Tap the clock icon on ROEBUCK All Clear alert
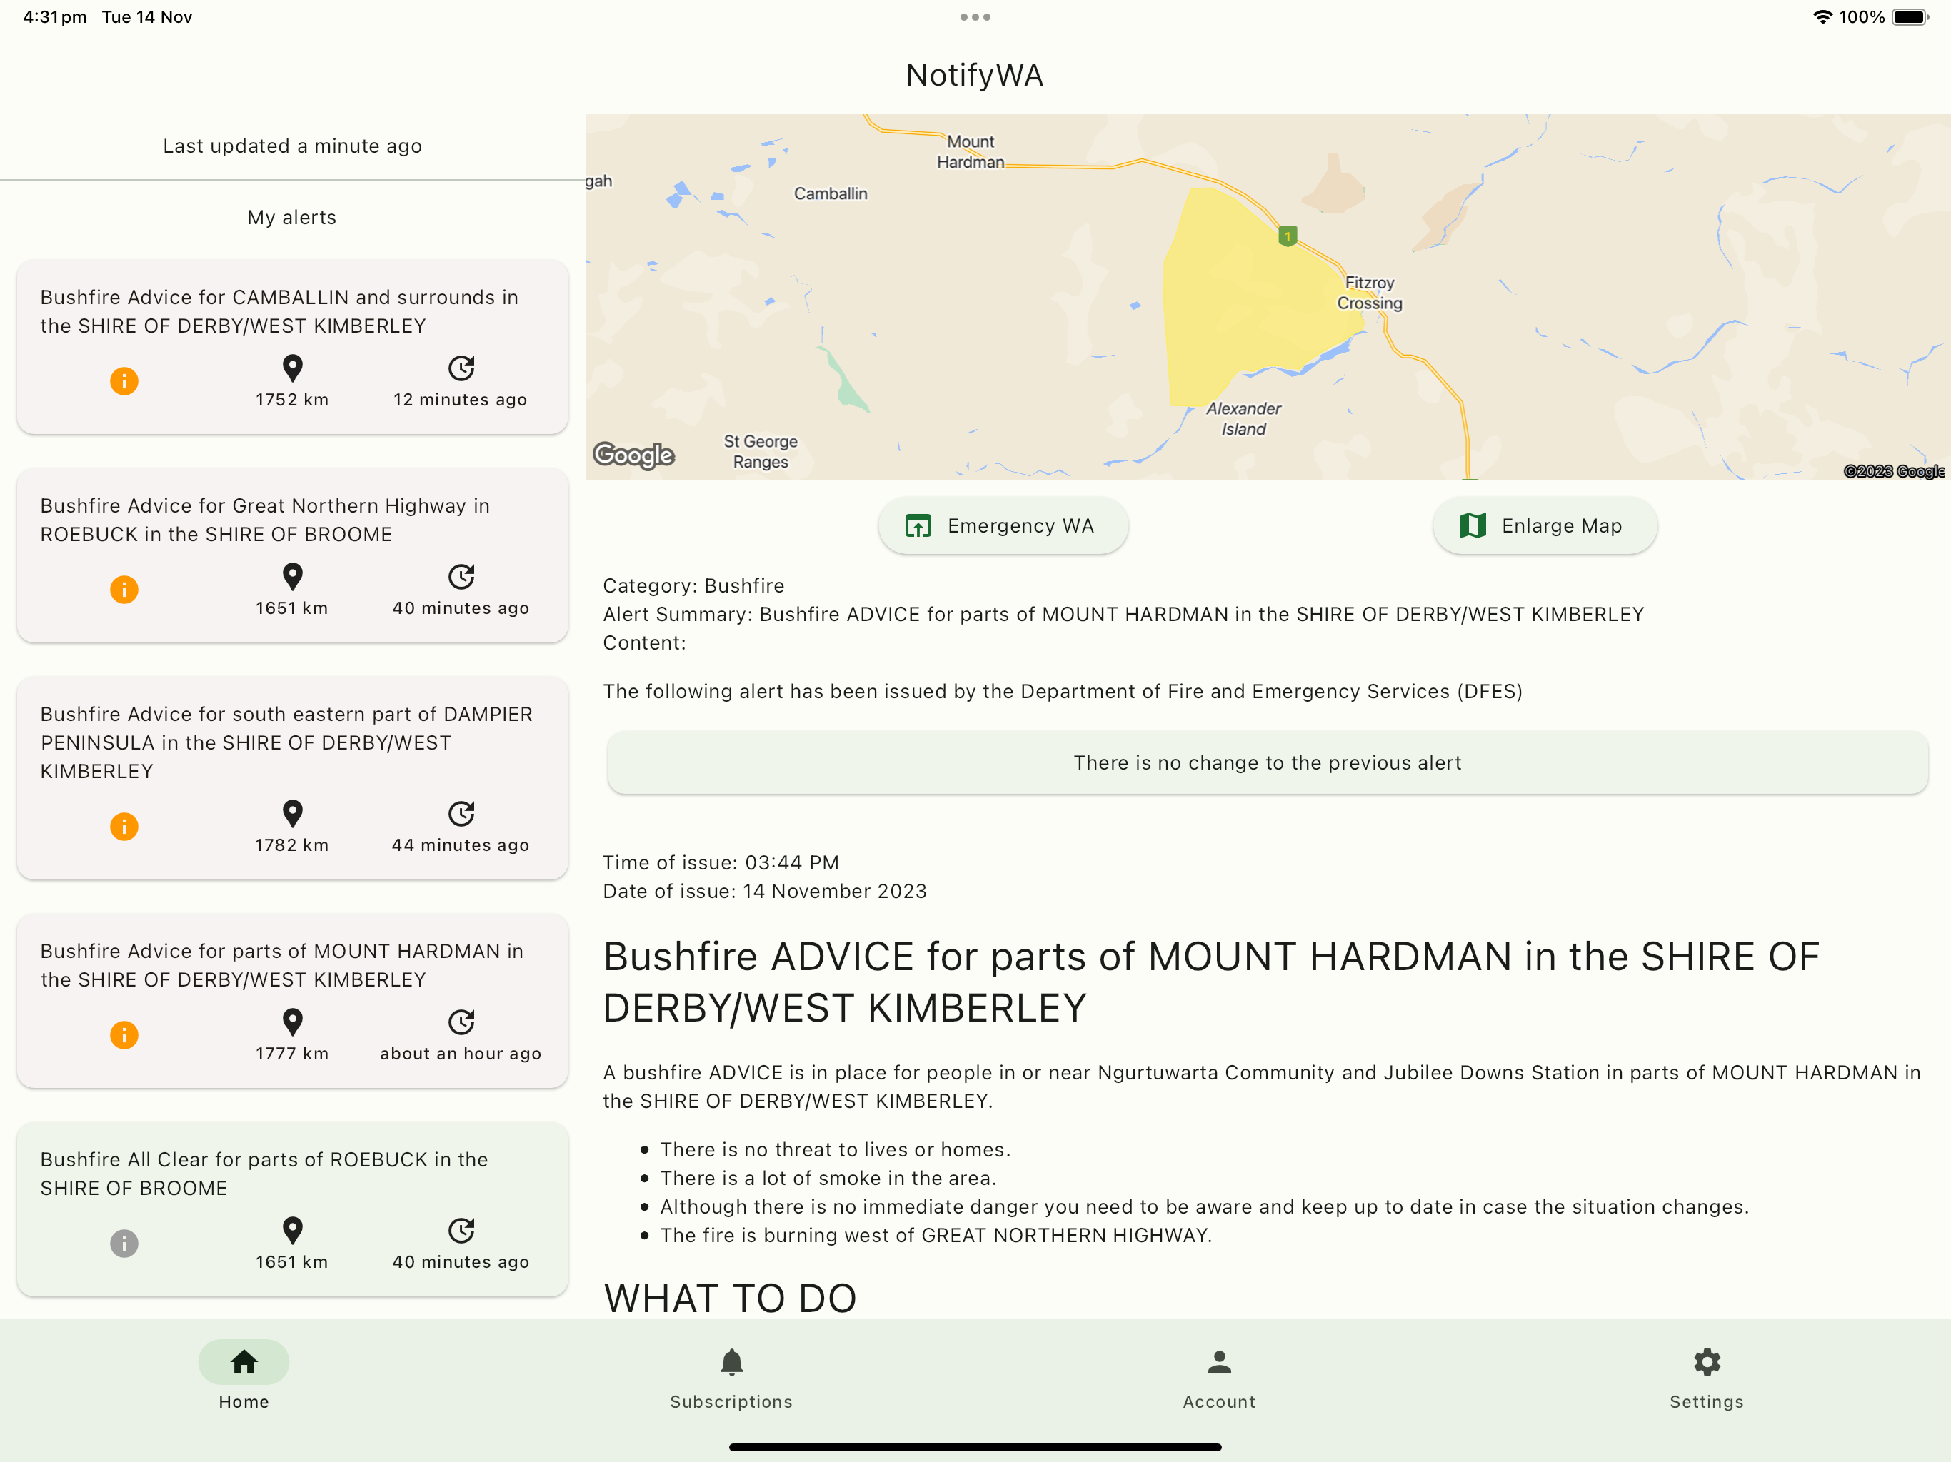 (x=461, y=1230)
